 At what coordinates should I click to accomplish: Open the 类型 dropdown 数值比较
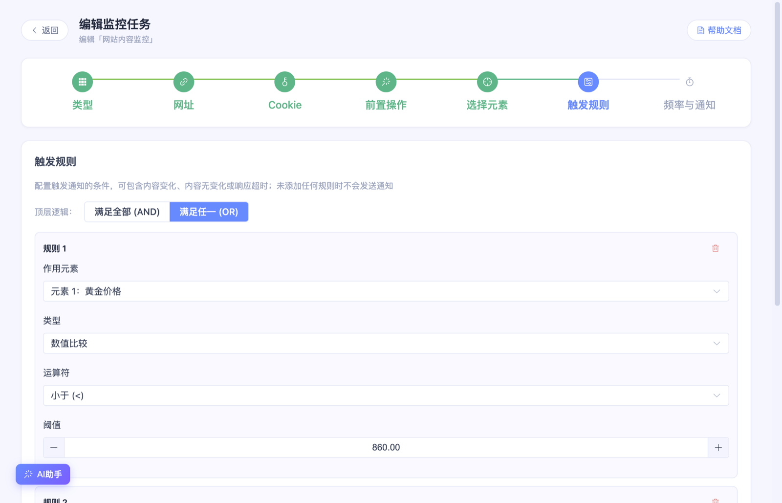point(386,343)
